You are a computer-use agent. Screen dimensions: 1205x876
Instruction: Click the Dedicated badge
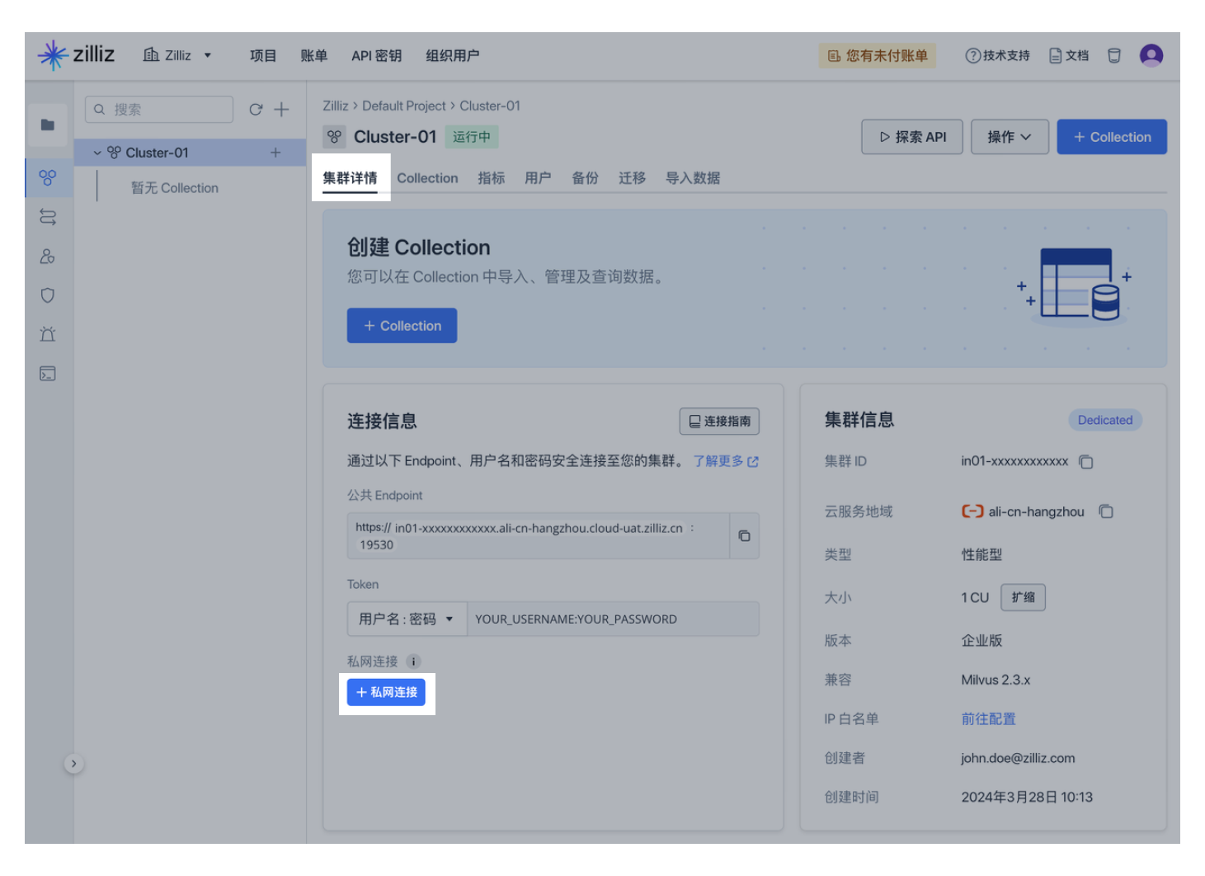[1104, 420]
